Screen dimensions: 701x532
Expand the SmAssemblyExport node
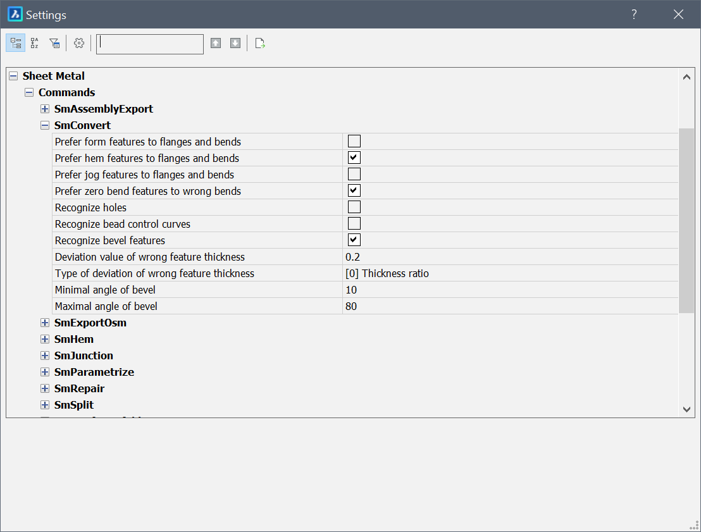click(45, 109)
